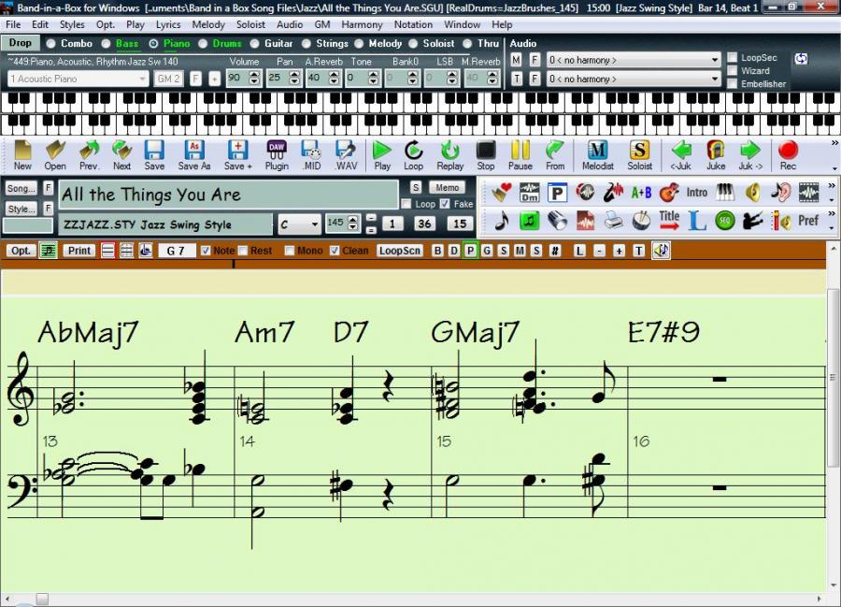Expand the upper icon toolbar overflow chevron
This screenshot has height=607, width=841.
(832, 186)
